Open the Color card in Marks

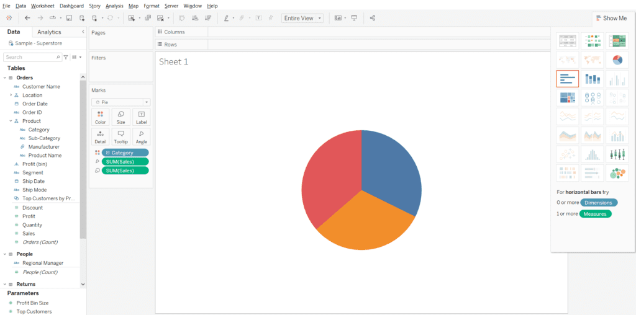point(100,117)
